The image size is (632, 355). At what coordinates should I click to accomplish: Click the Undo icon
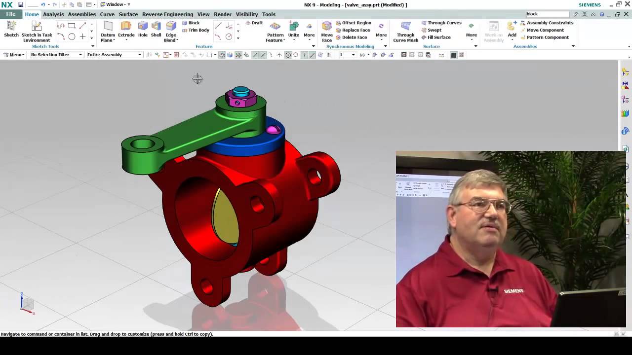click(x=43, y=4)
